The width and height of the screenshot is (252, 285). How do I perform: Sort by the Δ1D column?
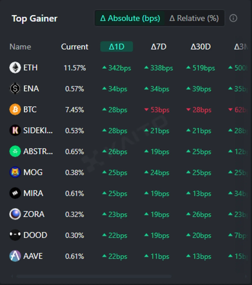(117, 47)
